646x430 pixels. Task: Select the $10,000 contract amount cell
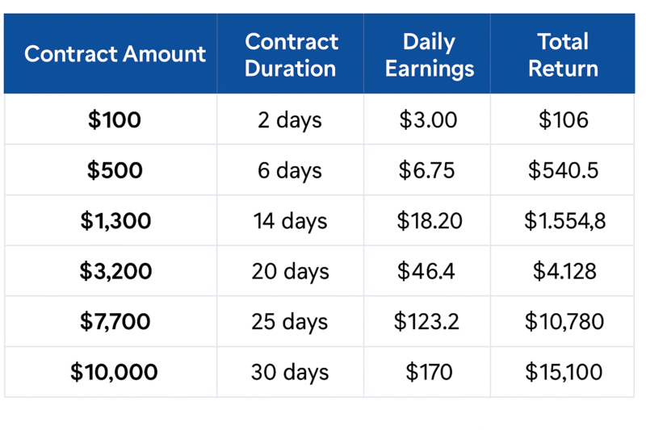[x=115, y=372]
